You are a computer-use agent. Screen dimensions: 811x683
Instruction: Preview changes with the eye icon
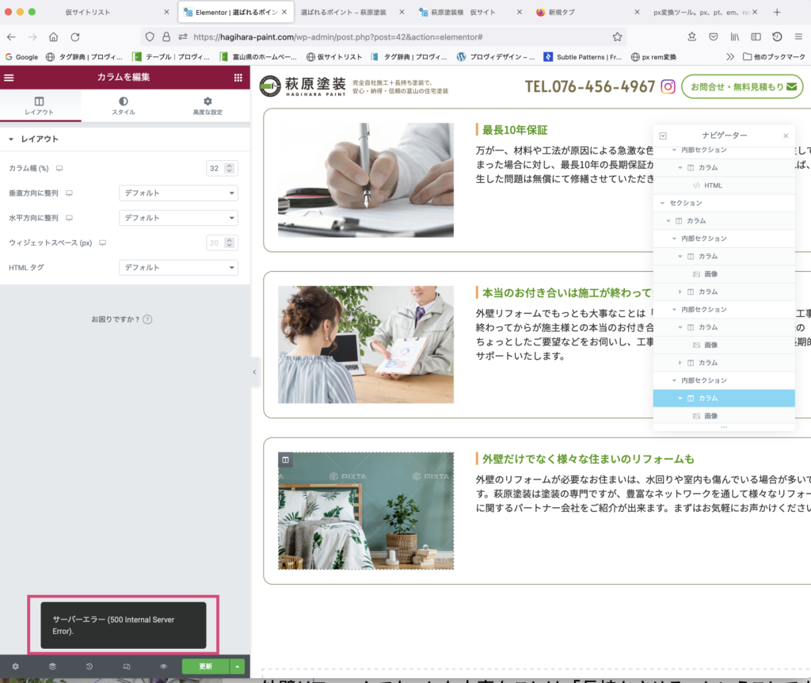pyautogui.click(x=163, y=666)
